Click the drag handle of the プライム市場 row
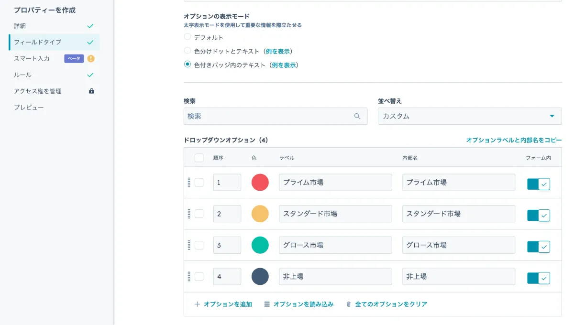This screenshot has height=325, width=574. [189, 182]
